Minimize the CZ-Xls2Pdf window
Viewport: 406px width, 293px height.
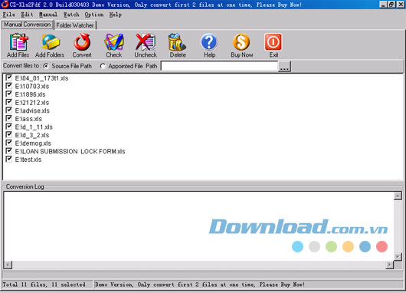tap(384, 5)
